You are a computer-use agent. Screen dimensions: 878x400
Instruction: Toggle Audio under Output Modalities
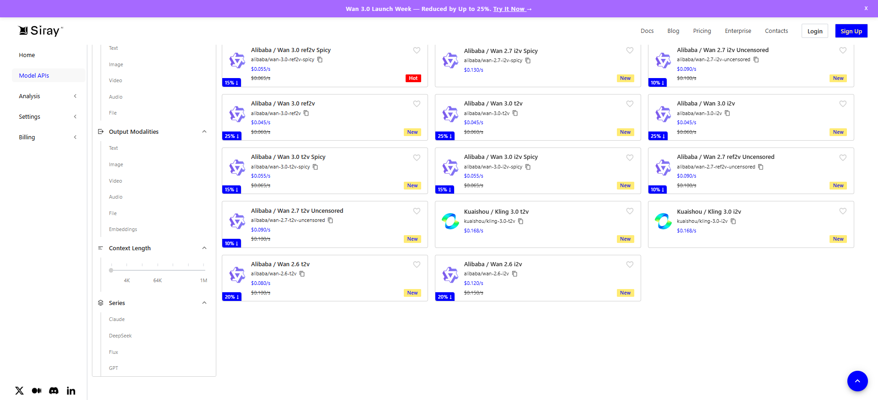(x=116, y=197)
